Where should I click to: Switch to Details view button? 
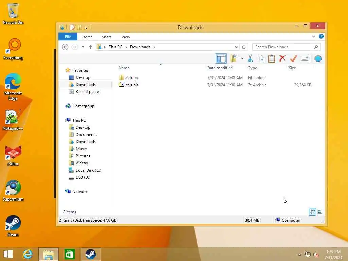pos(312,212)
